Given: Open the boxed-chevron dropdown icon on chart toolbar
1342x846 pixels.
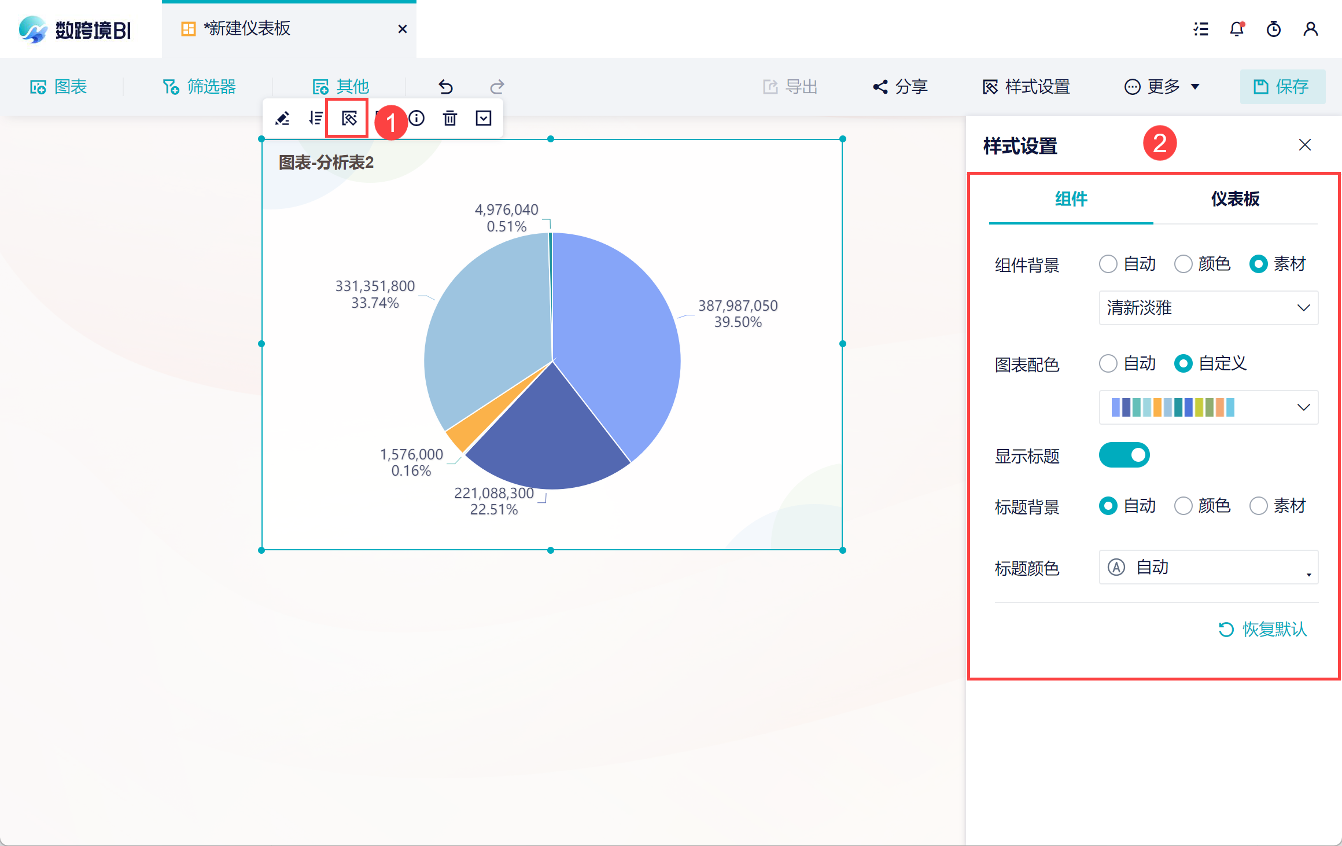Looking at the screenshot, I should (484, 119).
